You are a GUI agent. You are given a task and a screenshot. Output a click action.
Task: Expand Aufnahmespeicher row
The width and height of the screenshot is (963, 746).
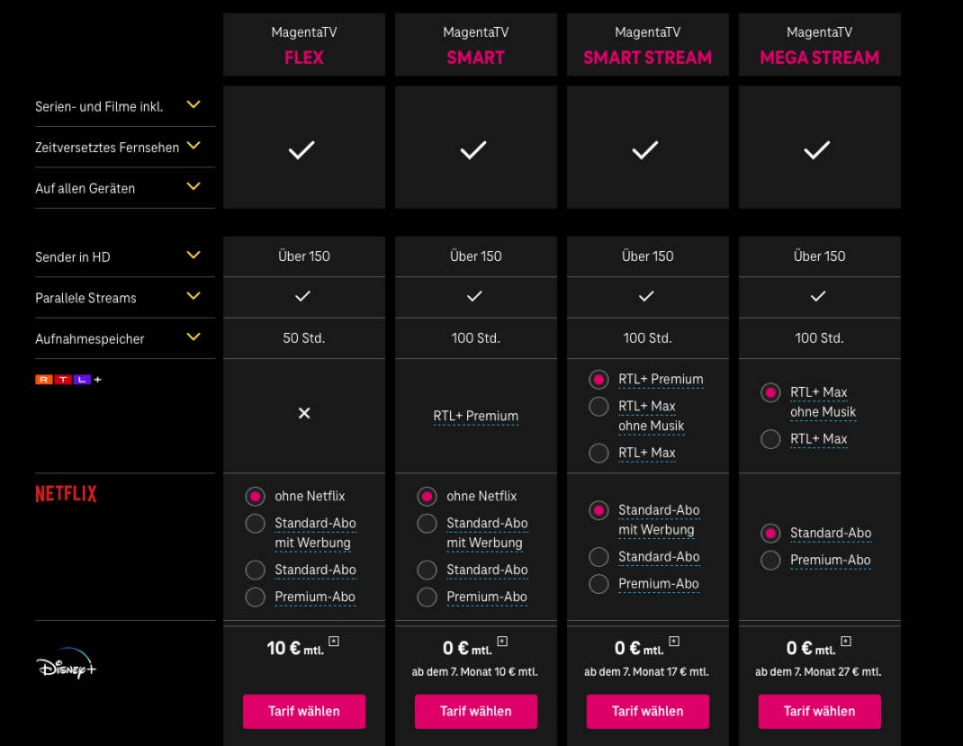pos(193,337)
